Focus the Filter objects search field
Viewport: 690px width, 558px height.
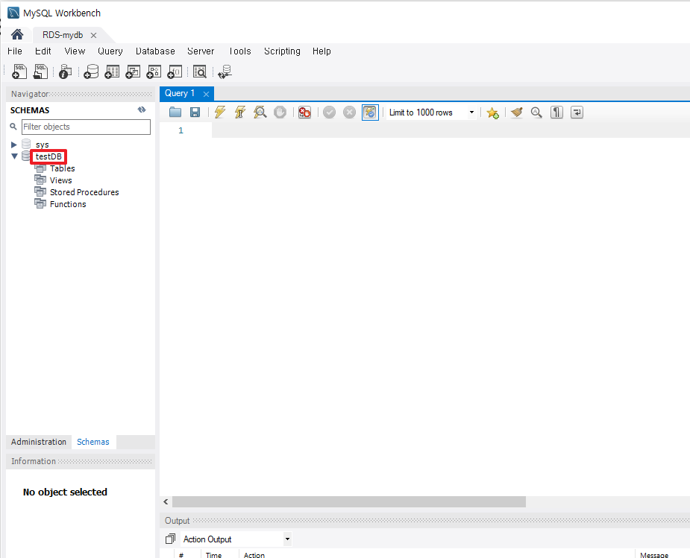[86, 127]
